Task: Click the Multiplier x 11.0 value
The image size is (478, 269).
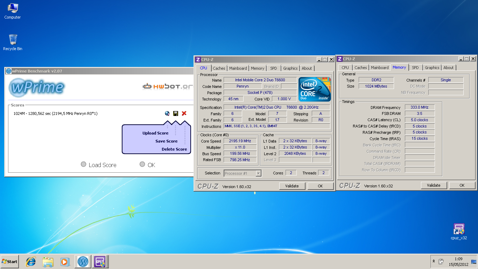Action: click(240, 147)
